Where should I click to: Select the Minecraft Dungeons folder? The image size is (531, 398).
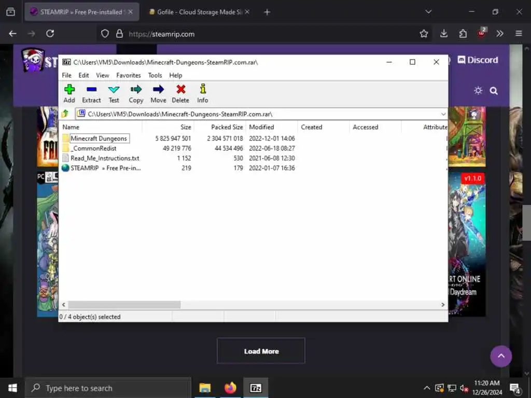tap(99, 138)
